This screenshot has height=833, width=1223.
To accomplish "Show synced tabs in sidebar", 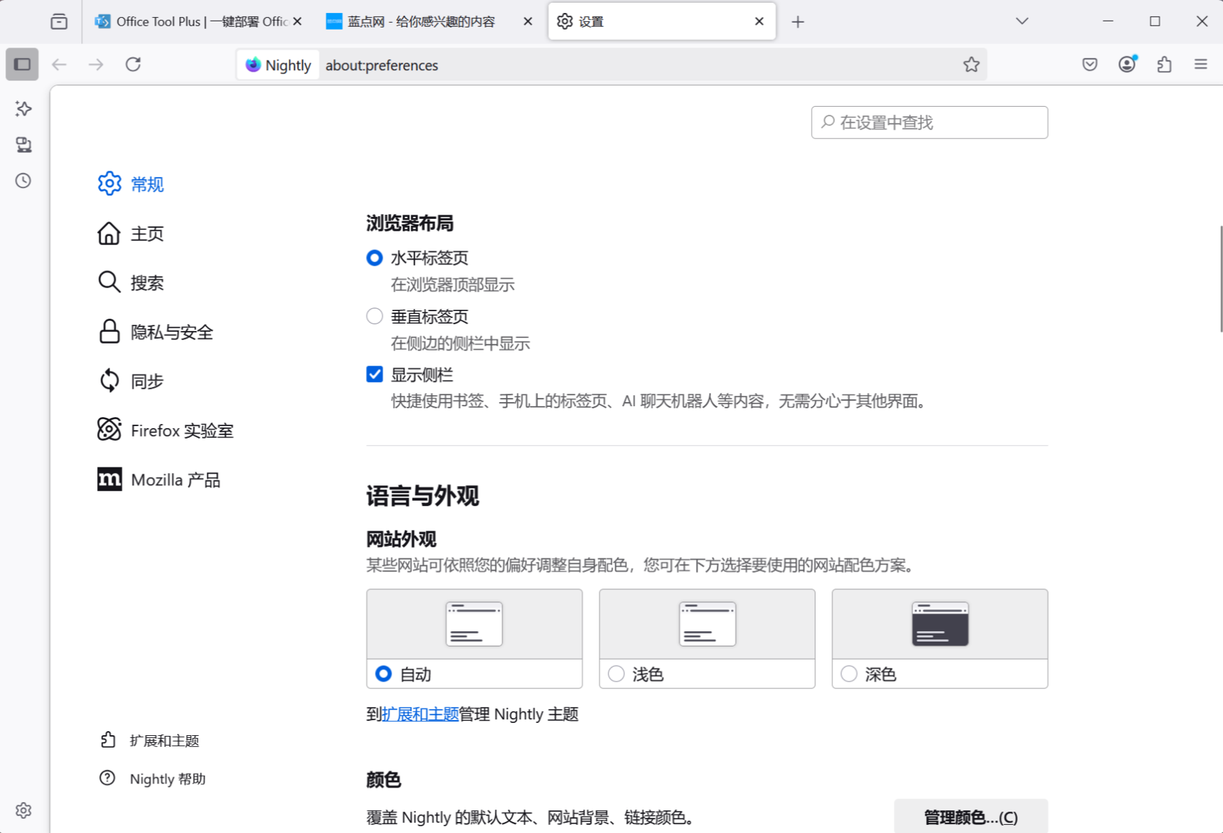I will tap(23, 145).
